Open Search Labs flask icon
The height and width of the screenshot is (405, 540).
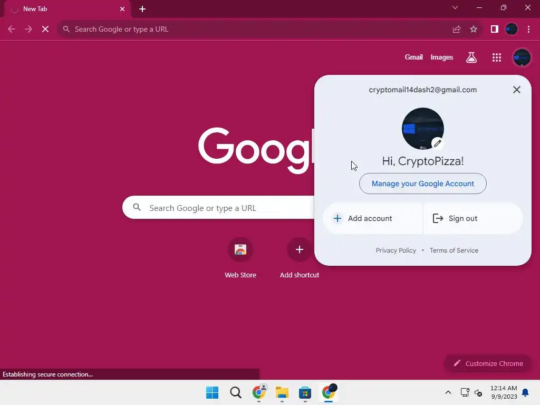click(471, 57)
